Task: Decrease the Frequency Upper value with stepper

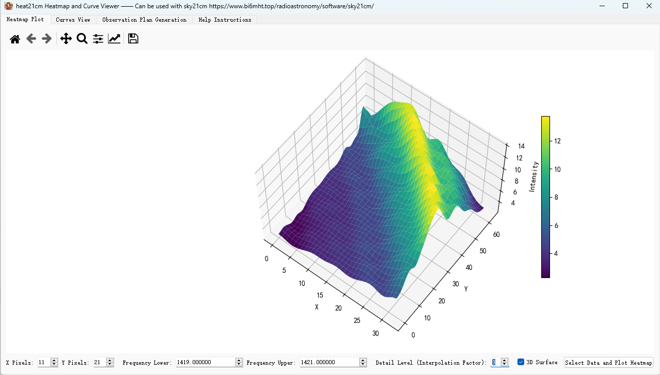Action: [x=363, y=365]
